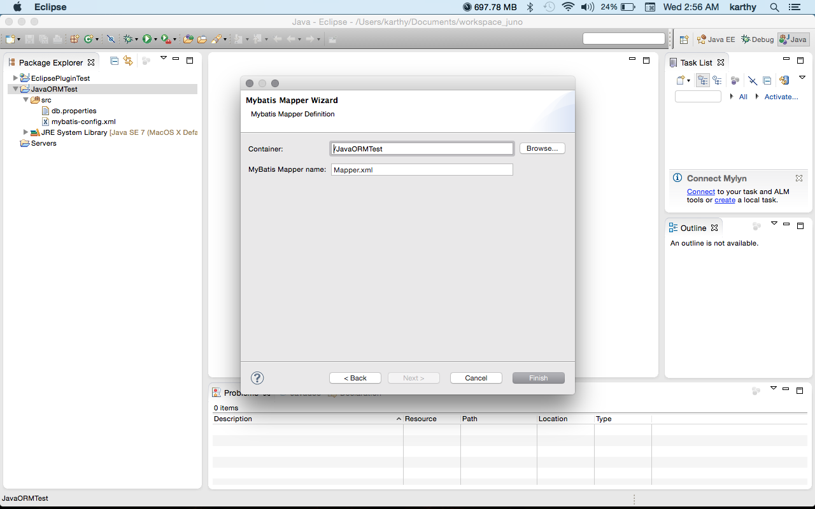
Task: Click the New Java Package toolbar icon
Action: (74, 39)
